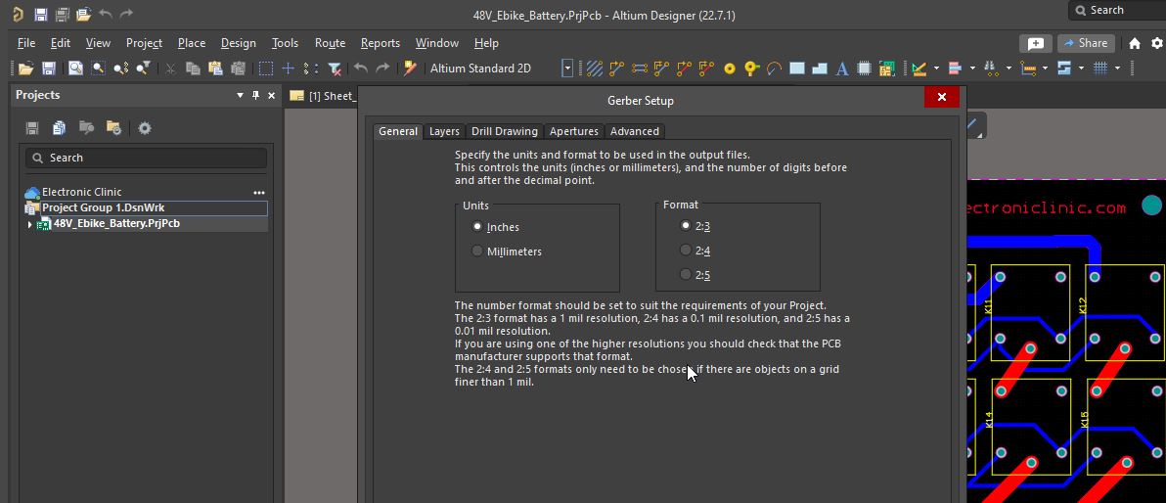Click the Copy icon in toolbar
This screenshot has height=503, width=1166.
[x=193, y=69]
